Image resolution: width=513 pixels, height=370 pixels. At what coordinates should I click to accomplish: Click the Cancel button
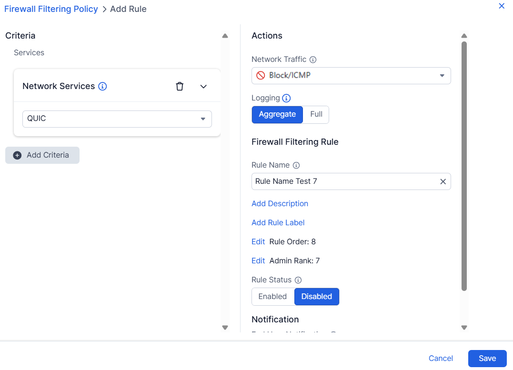441,358
